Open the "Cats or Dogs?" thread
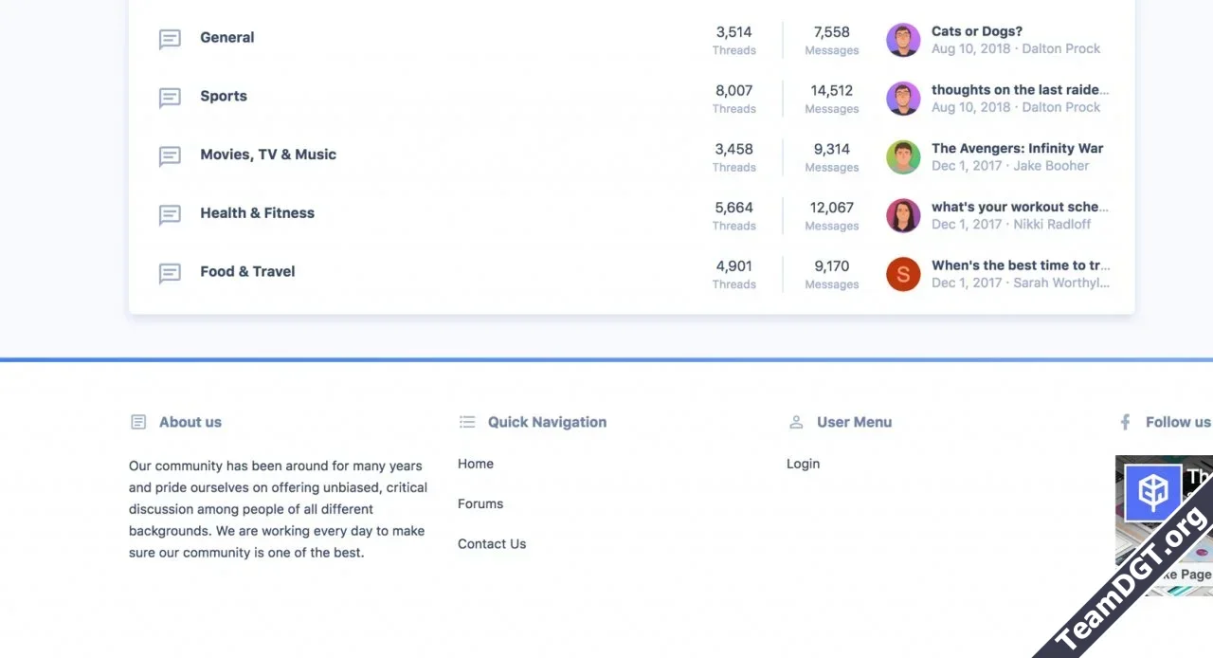Image resolution: width=1213 pixels, height=658 pixels. (976, 31)
